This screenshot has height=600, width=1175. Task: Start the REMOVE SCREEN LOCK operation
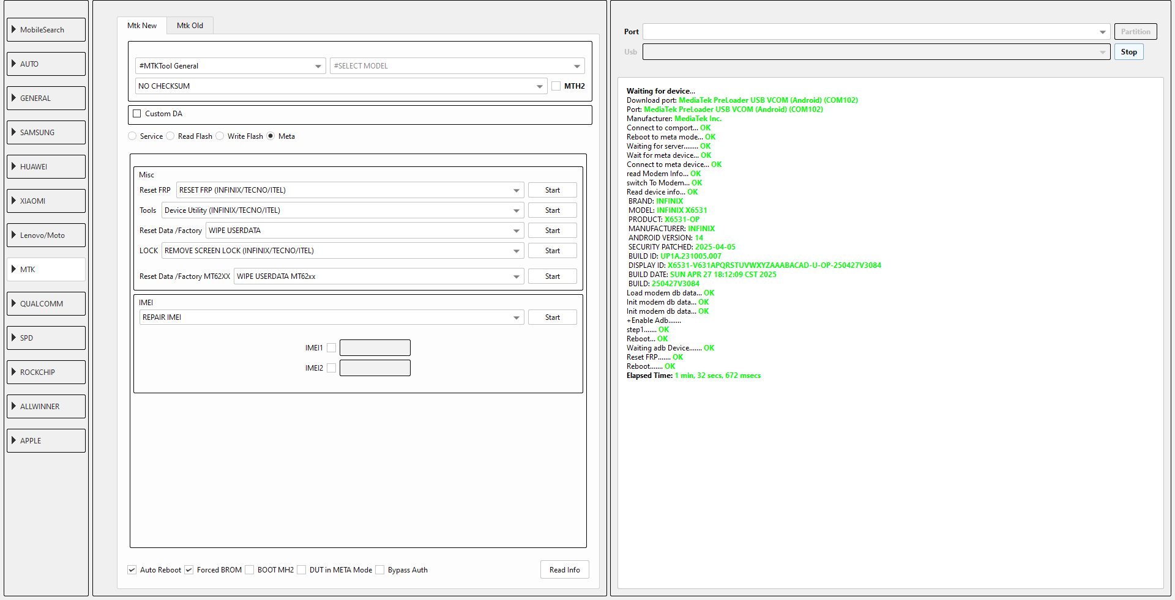point(552,250)
